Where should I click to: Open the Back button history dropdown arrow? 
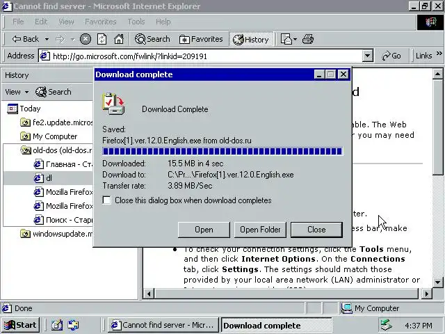tap(47, 39)
